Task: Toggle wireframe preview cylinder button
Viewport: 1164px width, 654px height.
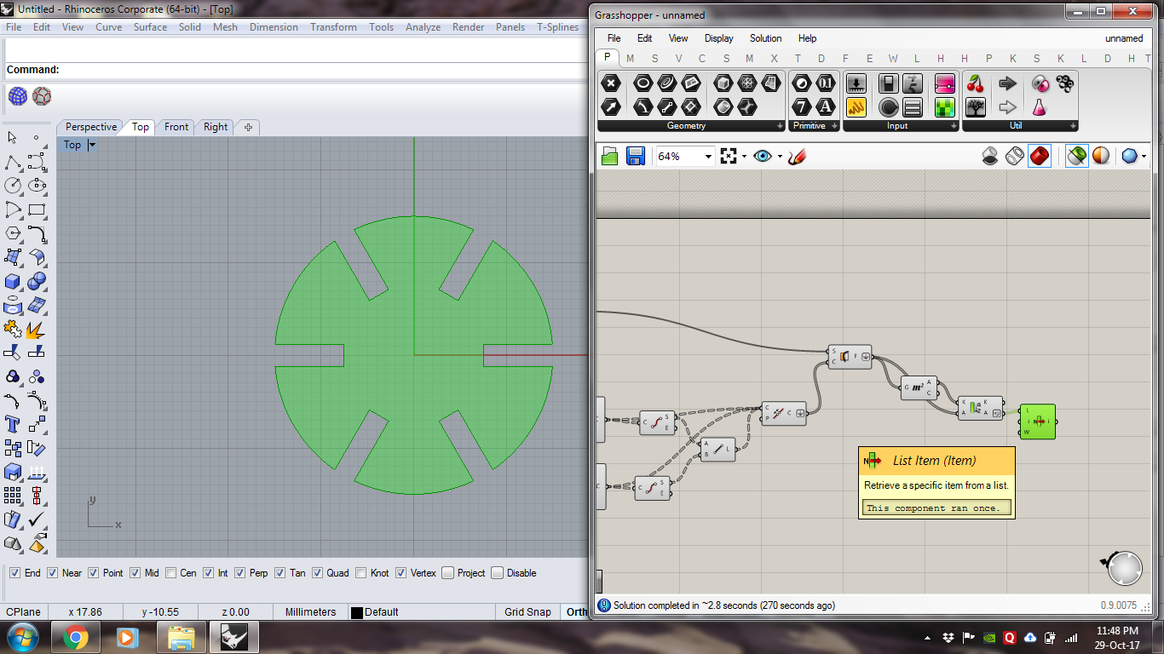Action: tap(1015, 156)
